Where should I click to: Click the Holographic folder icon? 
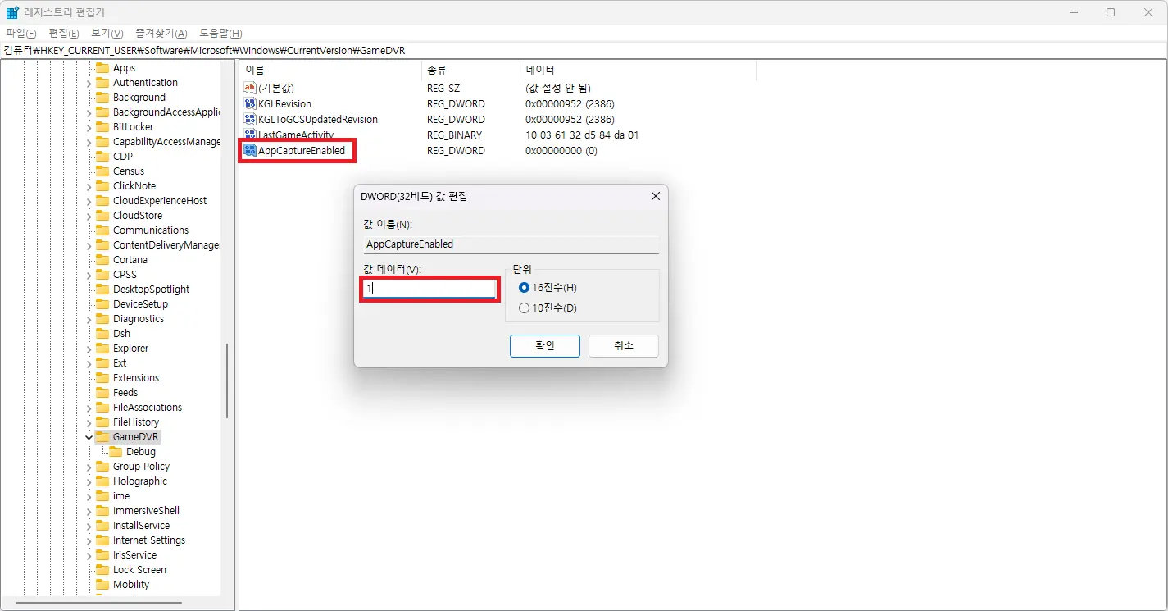(102, 481)
